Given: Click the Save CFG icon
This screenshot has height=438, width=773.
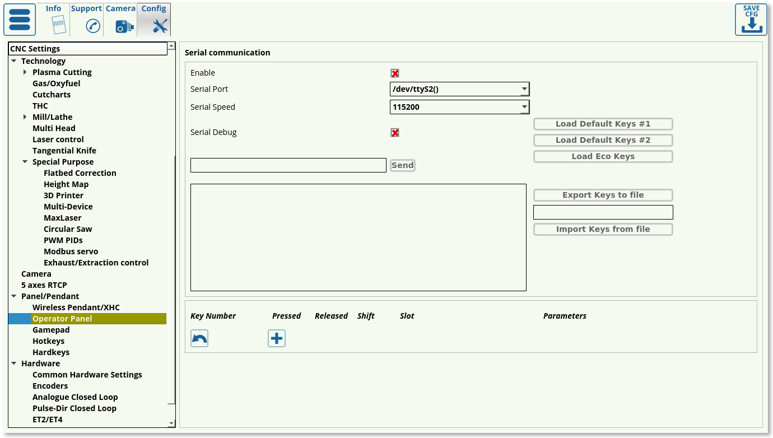Looking at the screenshot, I should (751, 20).
